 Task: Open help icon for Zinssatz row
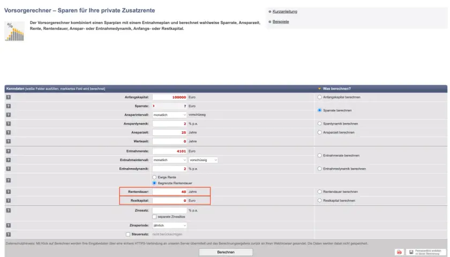click(x=9, y=210)
